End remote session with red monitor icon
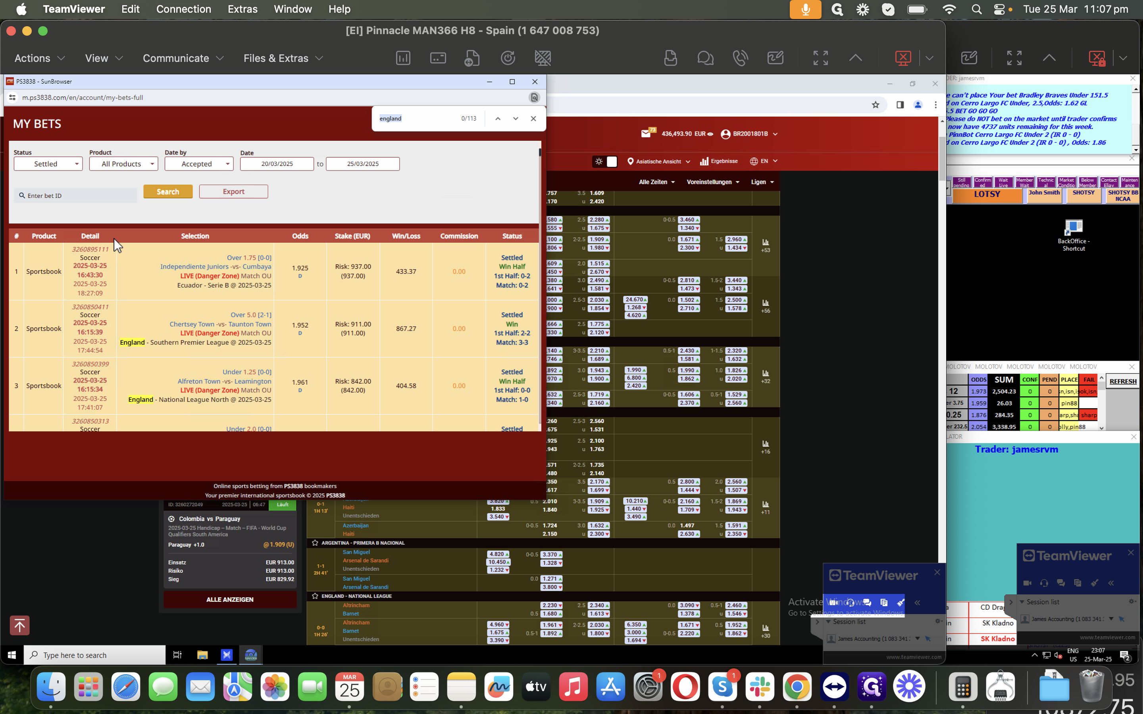 point(903,58)
